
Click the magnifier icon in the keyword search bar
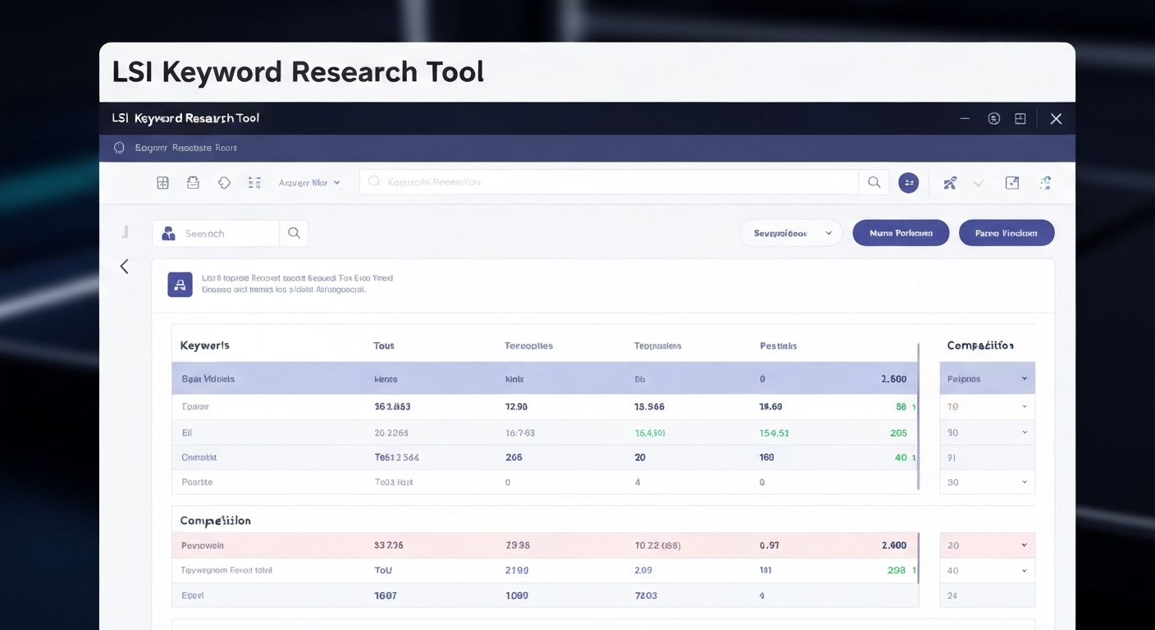pyautogui.click(x=874, y=182)
